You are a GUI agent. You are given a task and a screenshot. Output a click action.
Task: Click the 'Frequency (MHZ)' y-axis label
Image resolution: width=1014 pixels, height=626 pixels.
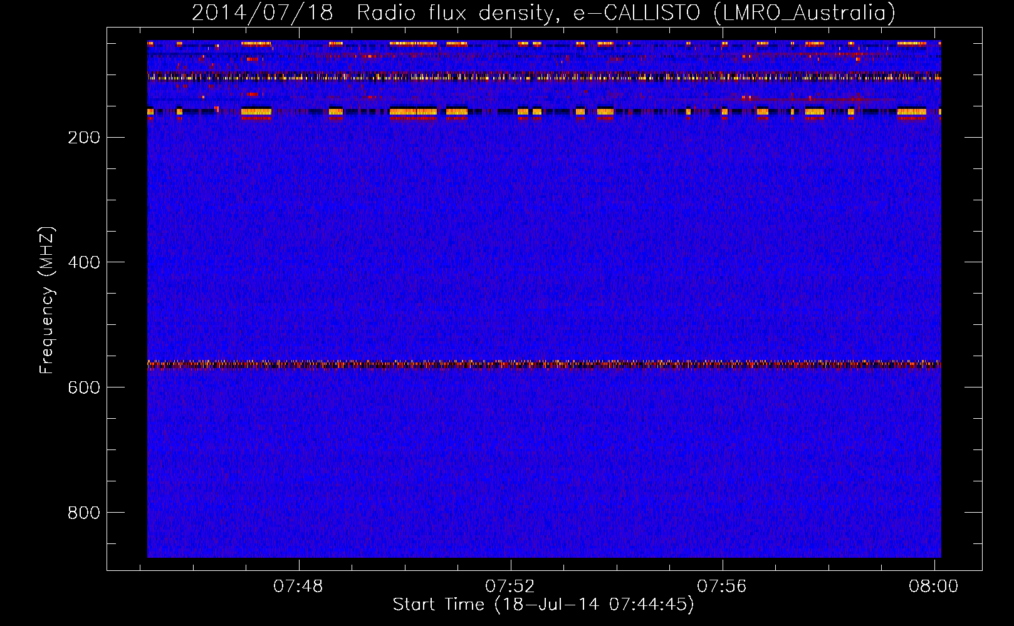47,300
